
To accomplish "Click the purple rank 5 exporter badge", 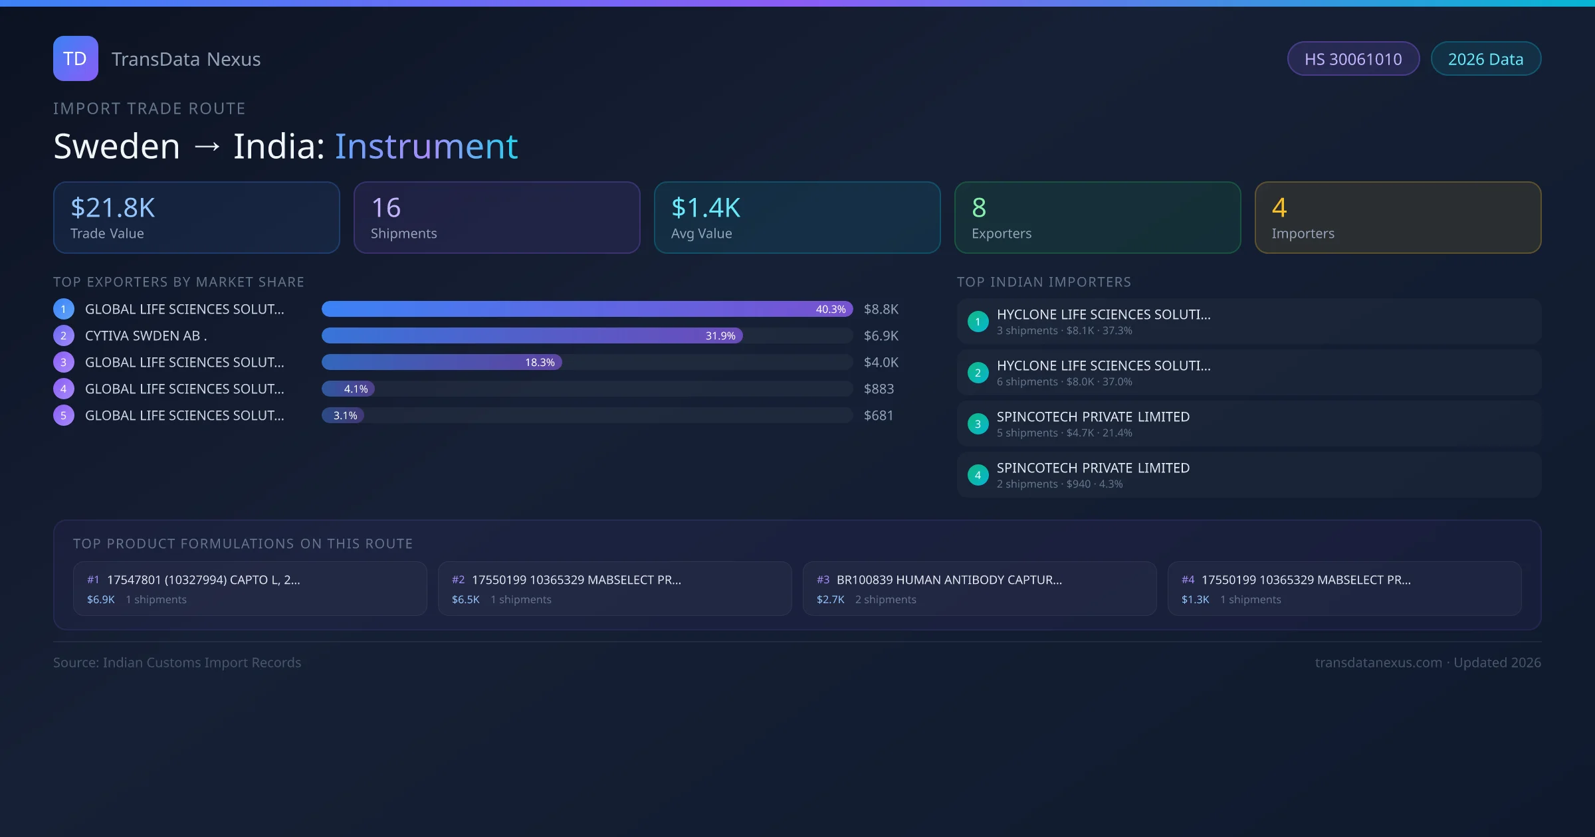I will pyautogui.click(x=64, y=415).
